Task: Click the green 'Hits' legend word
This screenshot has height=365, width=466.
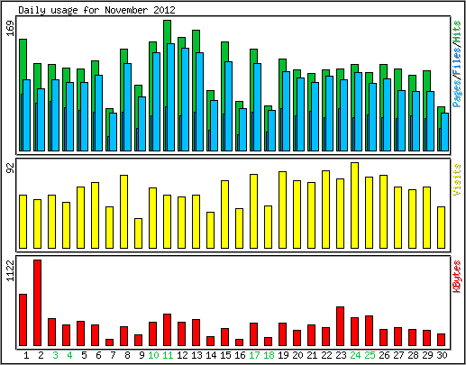Action: point(457,32)
